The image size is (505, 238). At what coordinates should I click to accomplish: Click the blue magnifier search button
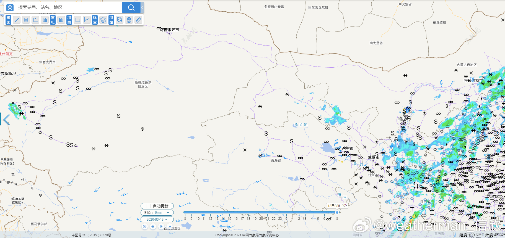131,7
